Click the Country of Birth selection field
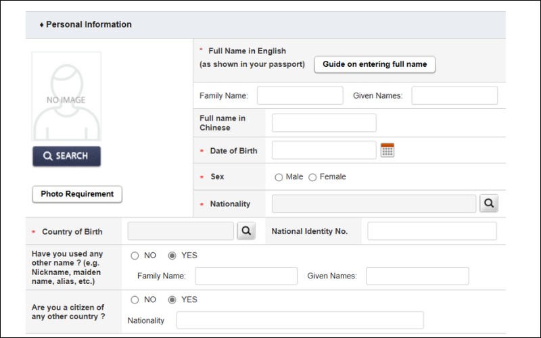 coord(181,231)
